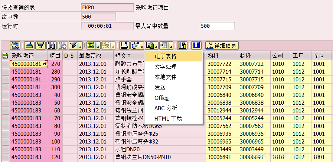The height and width of the screenshot is (162, 333).
Task: Select row with item 110 via row selector
Action: pyautogui.click(x=6, y=149)
